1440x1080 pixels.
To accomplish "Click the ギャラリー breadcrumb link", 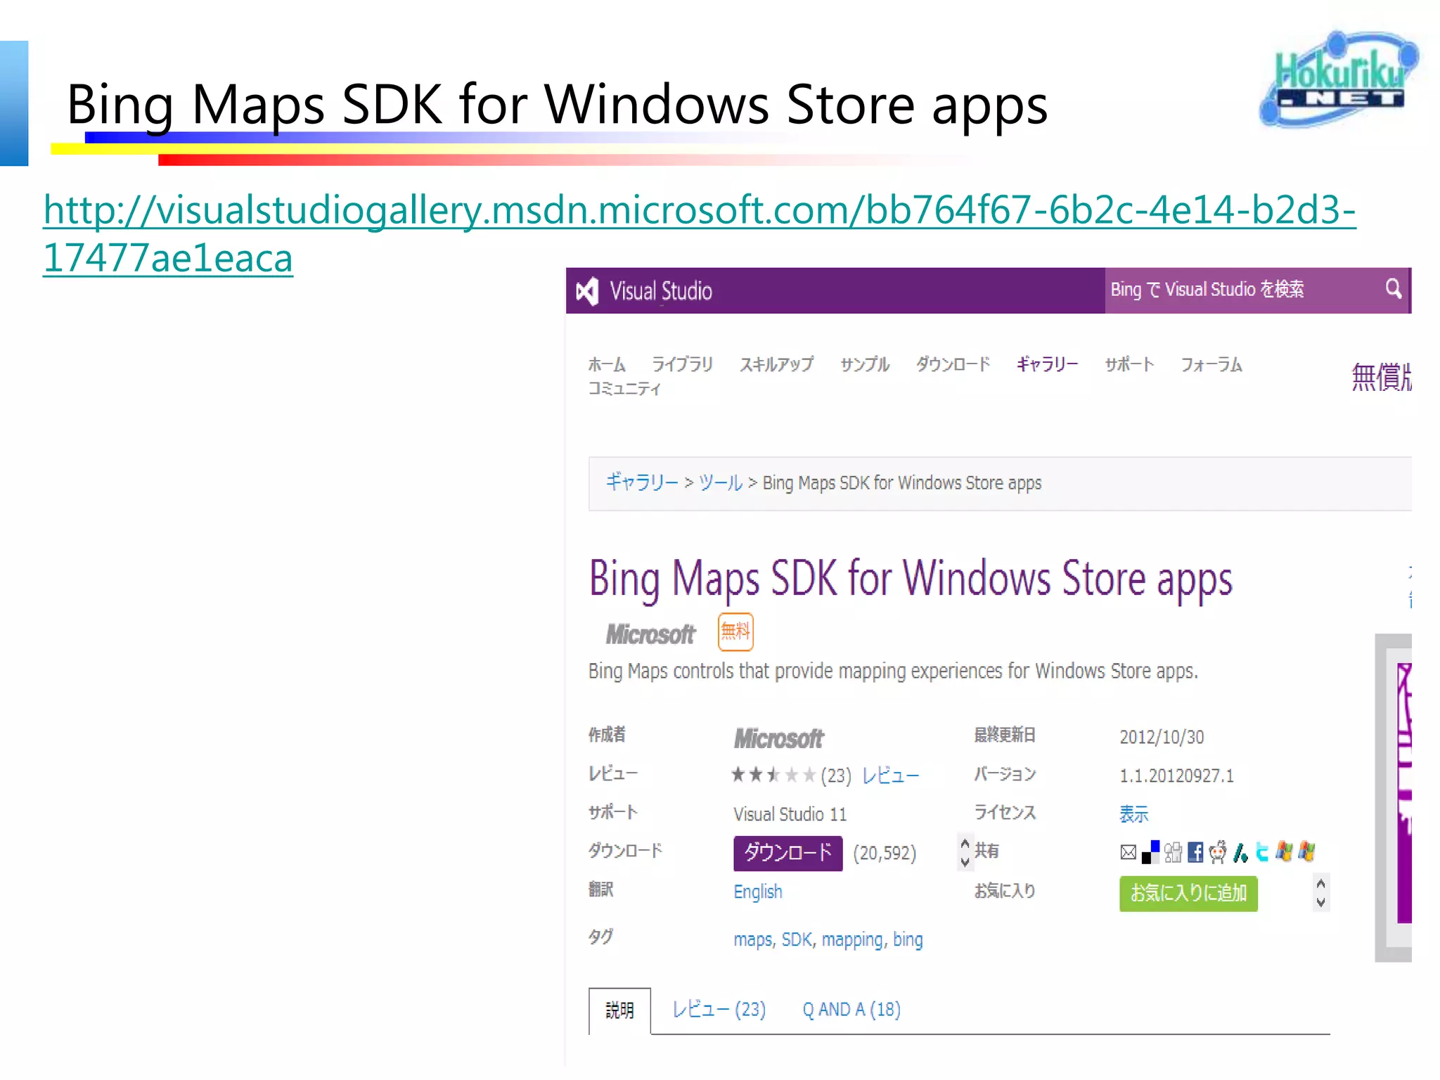I will pyautogui.click(x=642, y=483).
